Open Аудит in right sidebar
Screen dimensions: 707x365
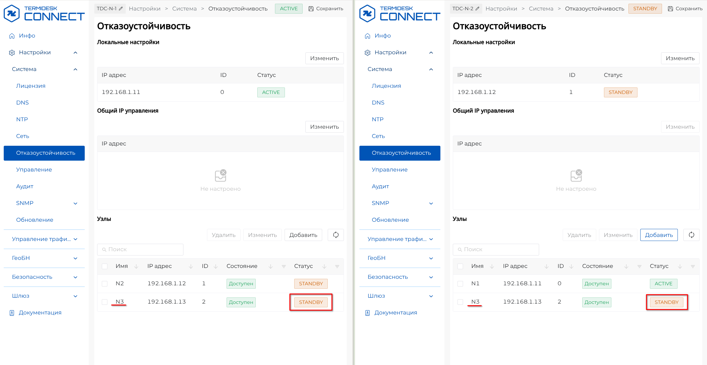380,186
